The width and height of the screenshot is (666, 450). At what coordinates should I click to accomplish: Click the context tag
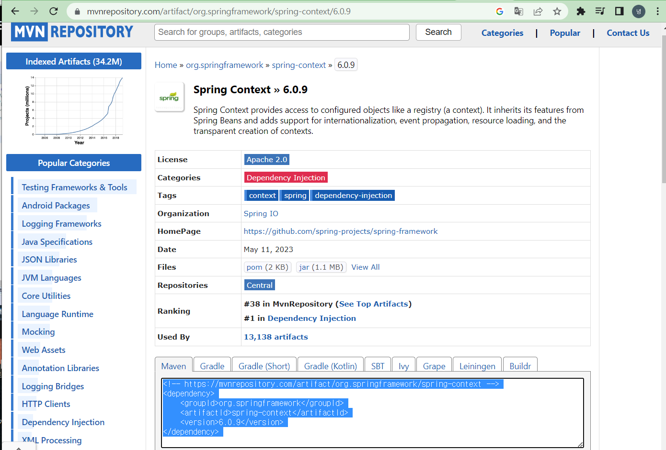(262, 196)
